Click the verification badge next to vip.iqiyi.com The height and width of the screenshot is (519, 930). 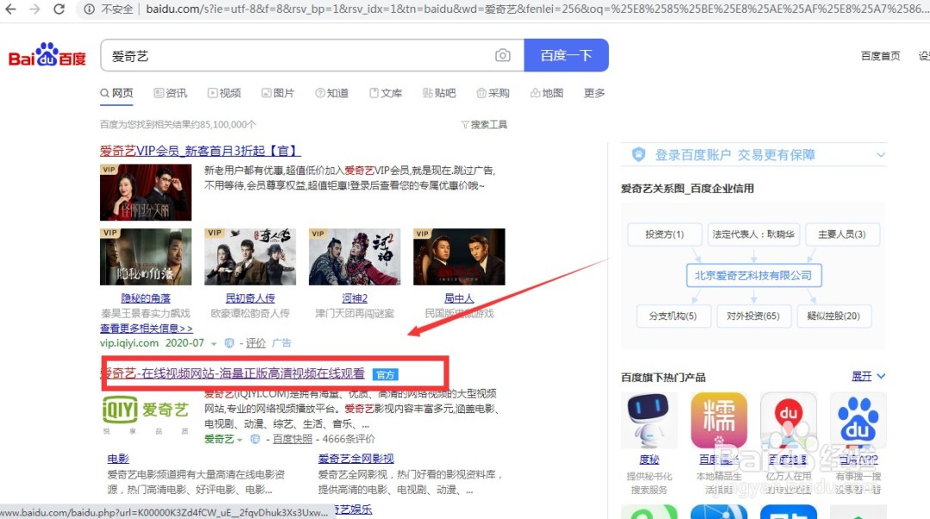(230, 343)
